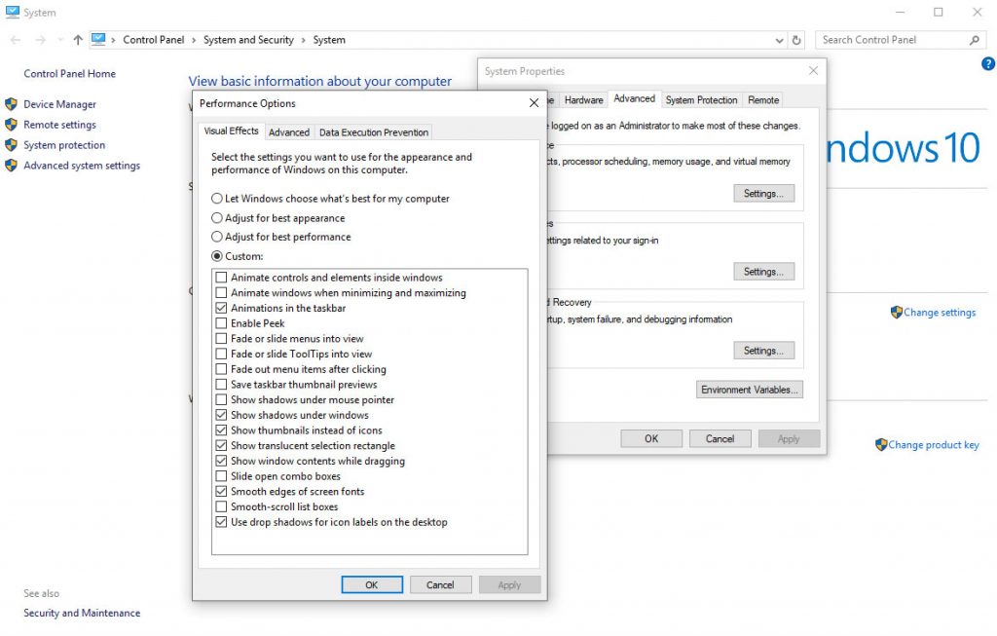997x636 pixels.
Task: Open the address bar dropdown chevron
Action: pyautogui.click(x=780, y=39)
